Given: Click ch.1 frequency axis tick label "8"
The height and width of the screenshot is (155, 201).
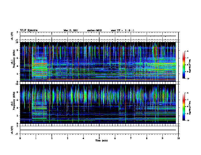Looking at the screenshot, I should (18, 50).
